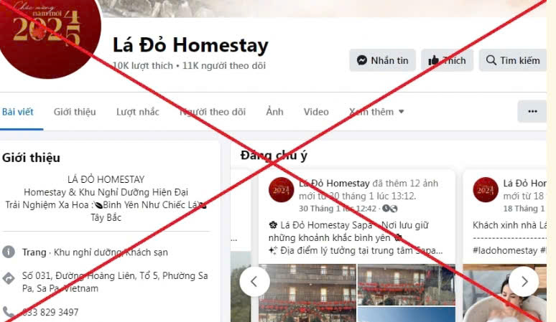Go to next featured post arrow

tap(524, 282)
